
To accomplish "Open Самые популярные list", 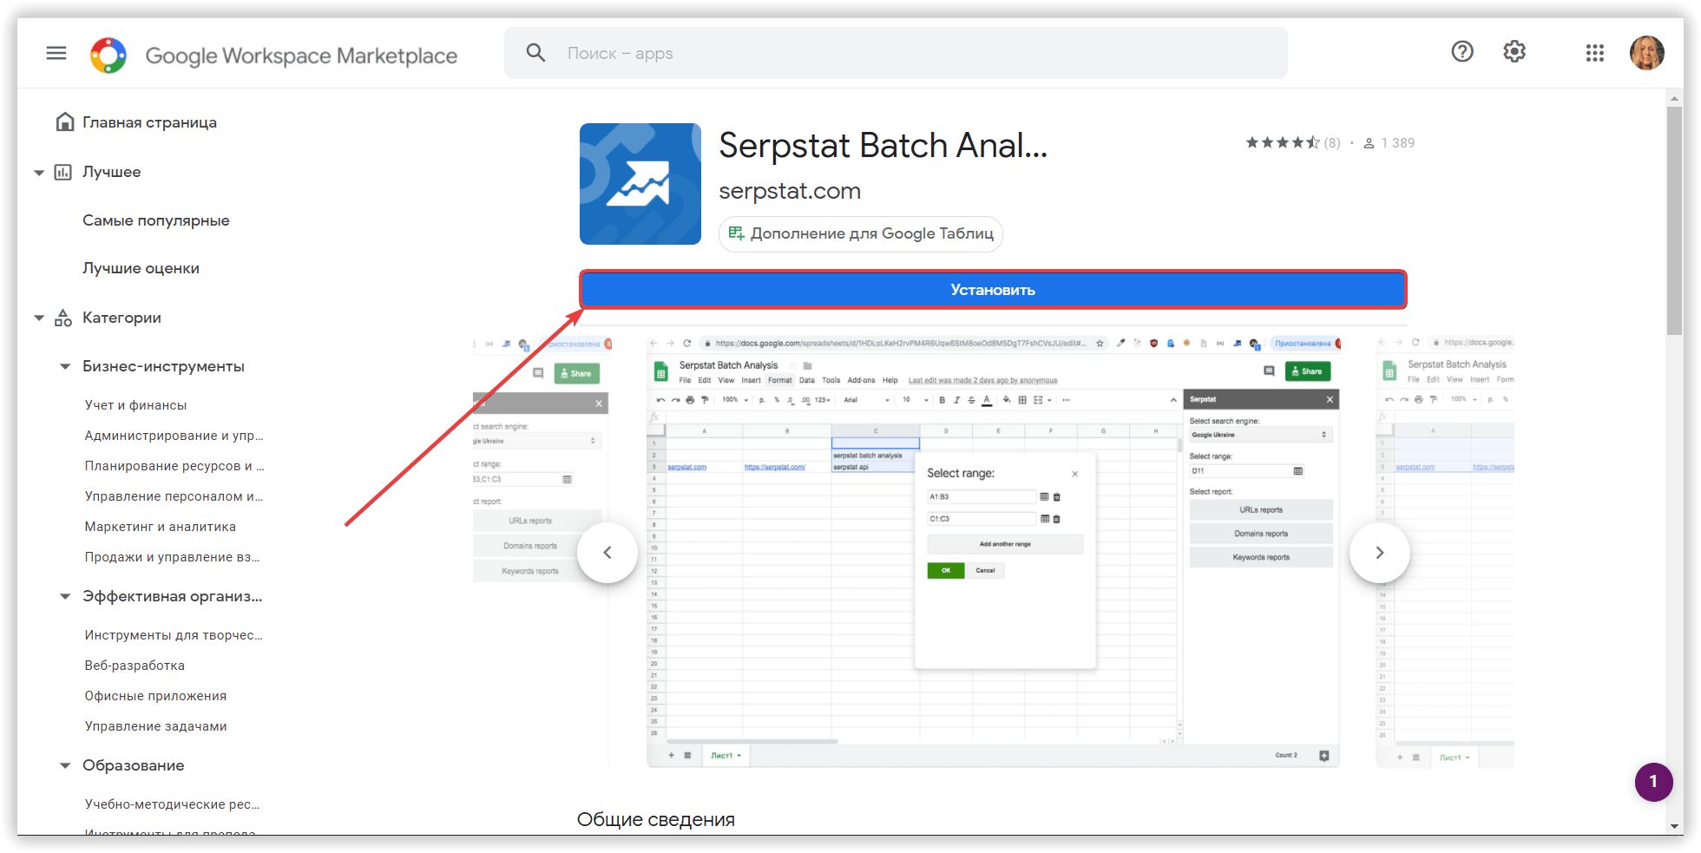I will pyautogui.click(x=156, y=220).
